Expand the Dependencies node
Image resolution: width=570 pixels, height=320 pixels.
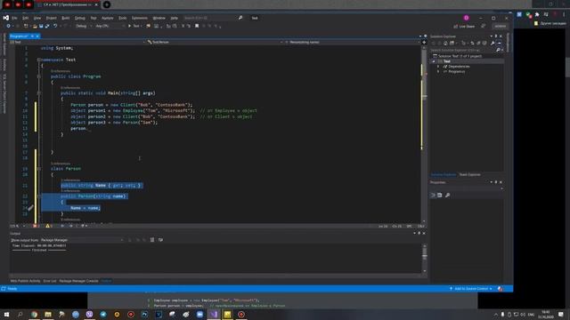[x=438, y=67]
